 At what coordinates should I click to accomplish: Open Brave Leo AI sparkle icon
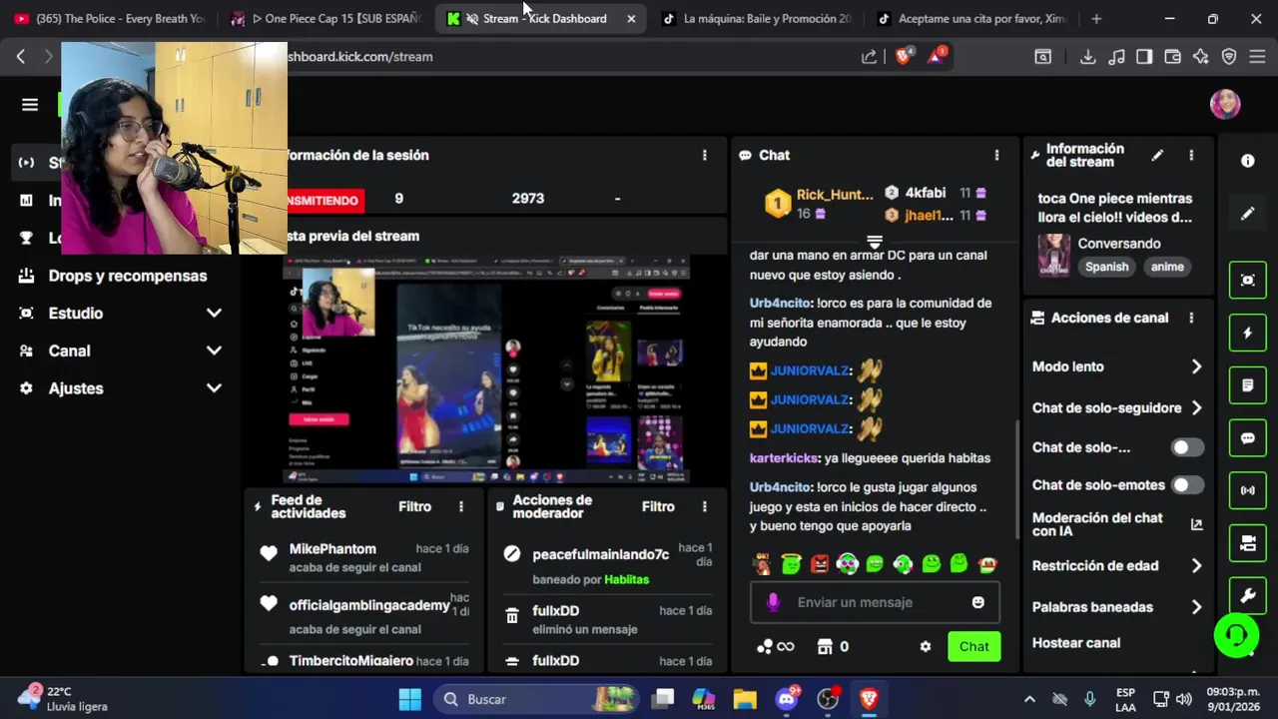1200,57
